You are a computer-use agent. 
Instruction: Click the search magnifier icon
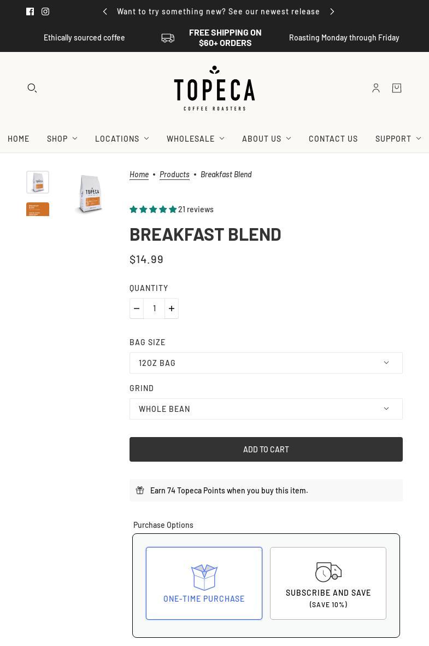(32, 88)
